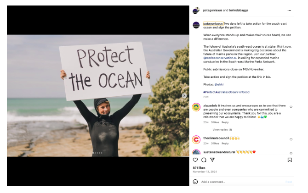The width and height of the screenshot is (308, 193).
Task: Open the emoji picker in comment box
Action: pos(195,182)
